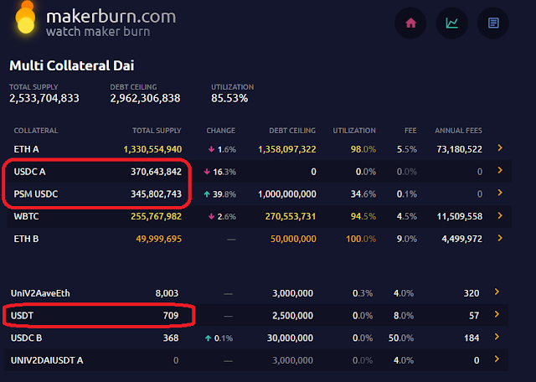The image size is (536, 382).
Task: Expand the USDC B row chevron
Action: tap(497, 337)
